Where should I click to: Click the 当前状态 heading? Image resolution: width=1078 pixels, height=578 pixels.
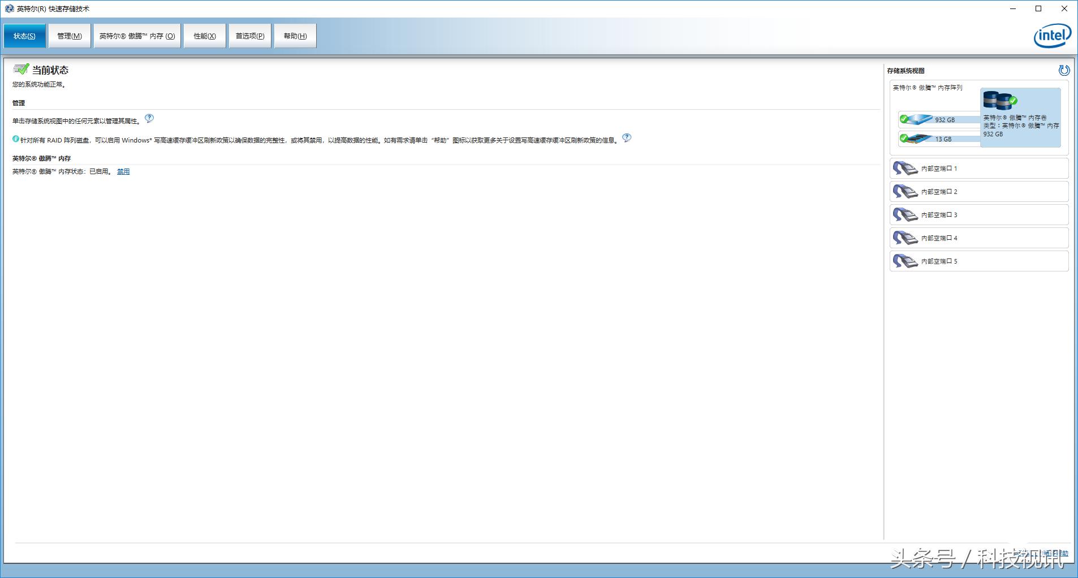click(x=50, y=70)
